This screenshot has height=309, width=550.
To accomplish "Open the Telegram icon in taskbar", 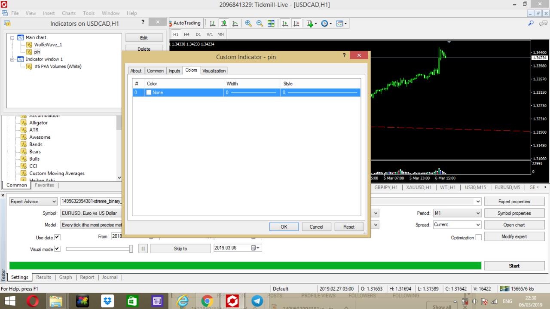I will pyautogui.click(x=257, y=301).
